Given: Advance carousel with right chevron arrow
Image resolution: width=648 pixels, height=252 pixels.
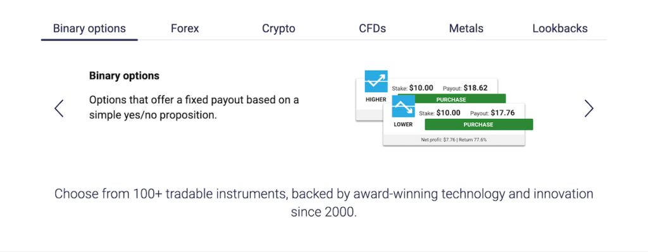Looking at the screenshot, I should tap(589, 108).
